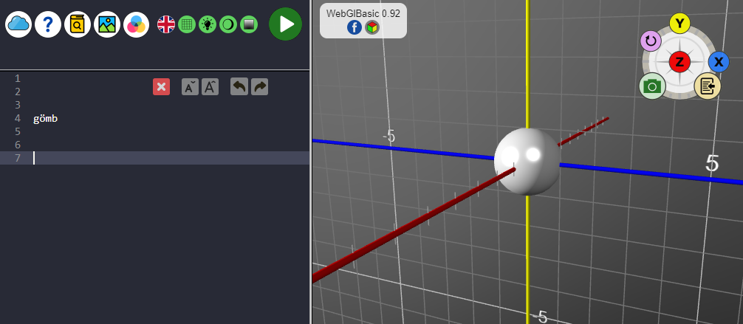Click the Facebook link under WebGlBasic
743x324 pixels.
pyautogui.click(x=354, y=27)
